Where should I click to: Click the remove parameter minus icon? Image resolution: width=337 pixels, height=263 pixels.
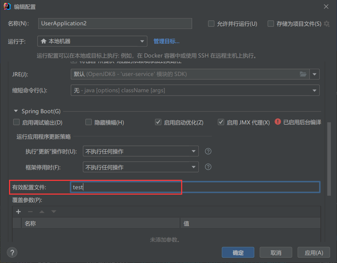pos(30,212)
